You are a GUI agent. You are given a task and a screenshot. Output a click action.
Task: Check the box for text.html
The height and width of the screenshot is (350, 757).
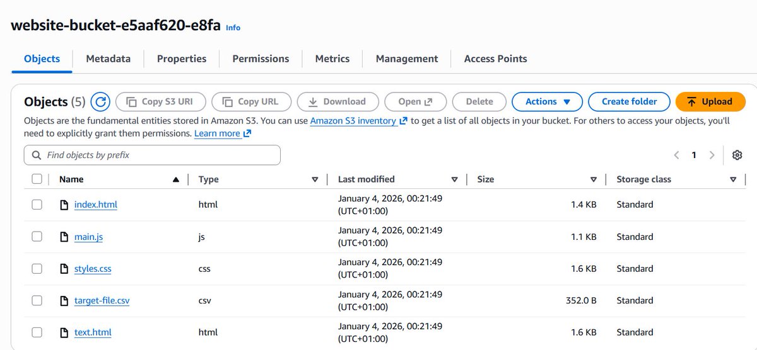click(37, 332)
